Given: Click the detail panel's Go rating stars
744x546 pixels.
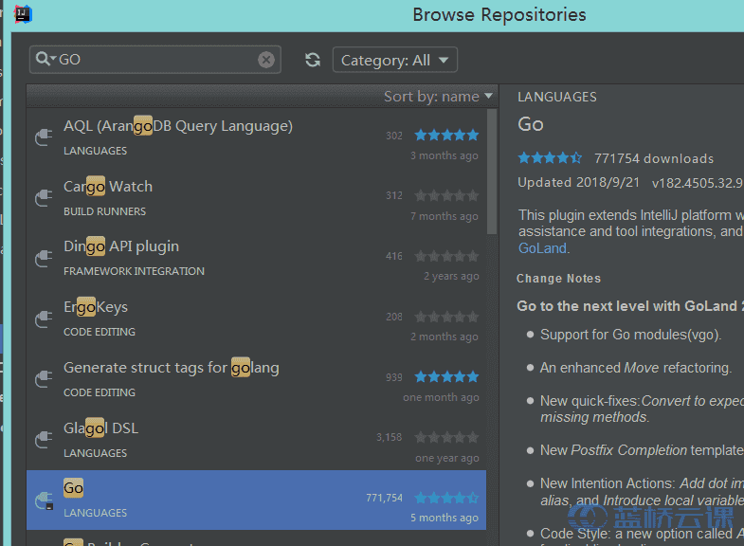Looking at the screenshot, I should coord(550,158).
